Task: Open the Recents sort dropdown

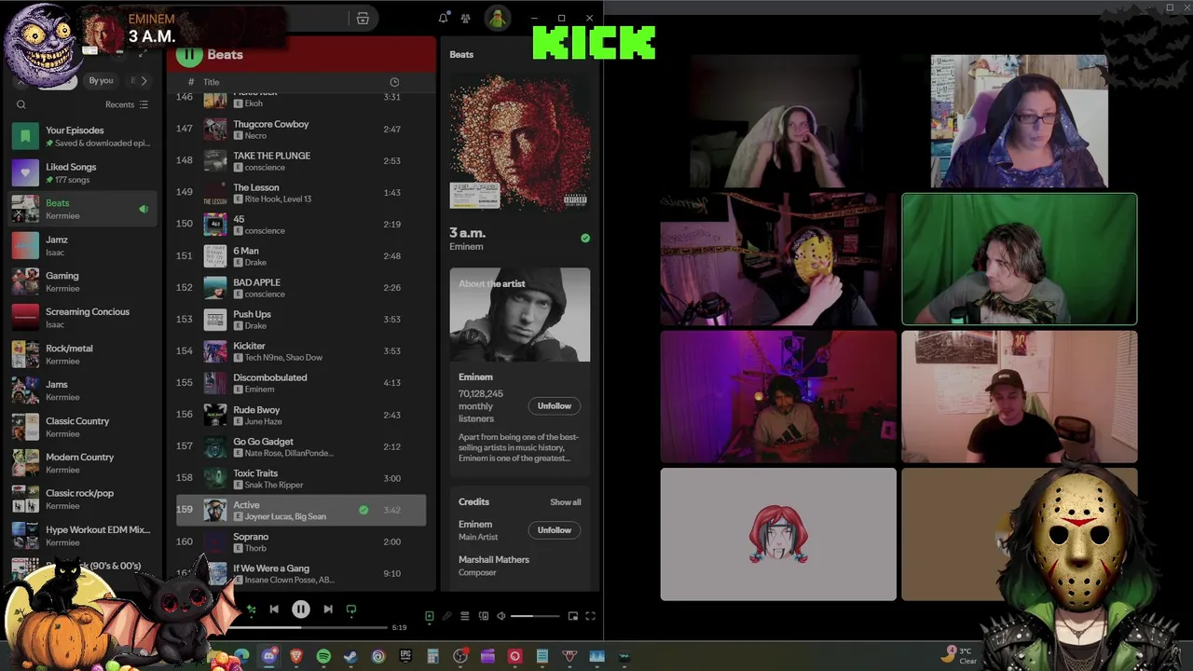Action: (127, 104)
